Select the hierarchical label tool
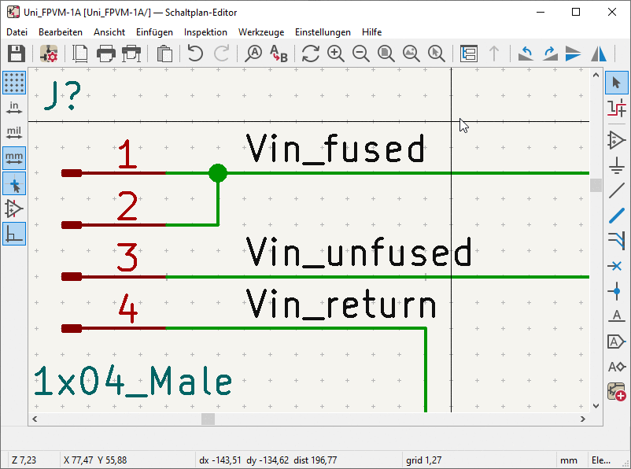The width and height of the screenshot is (631, 469). click(617, 367)
